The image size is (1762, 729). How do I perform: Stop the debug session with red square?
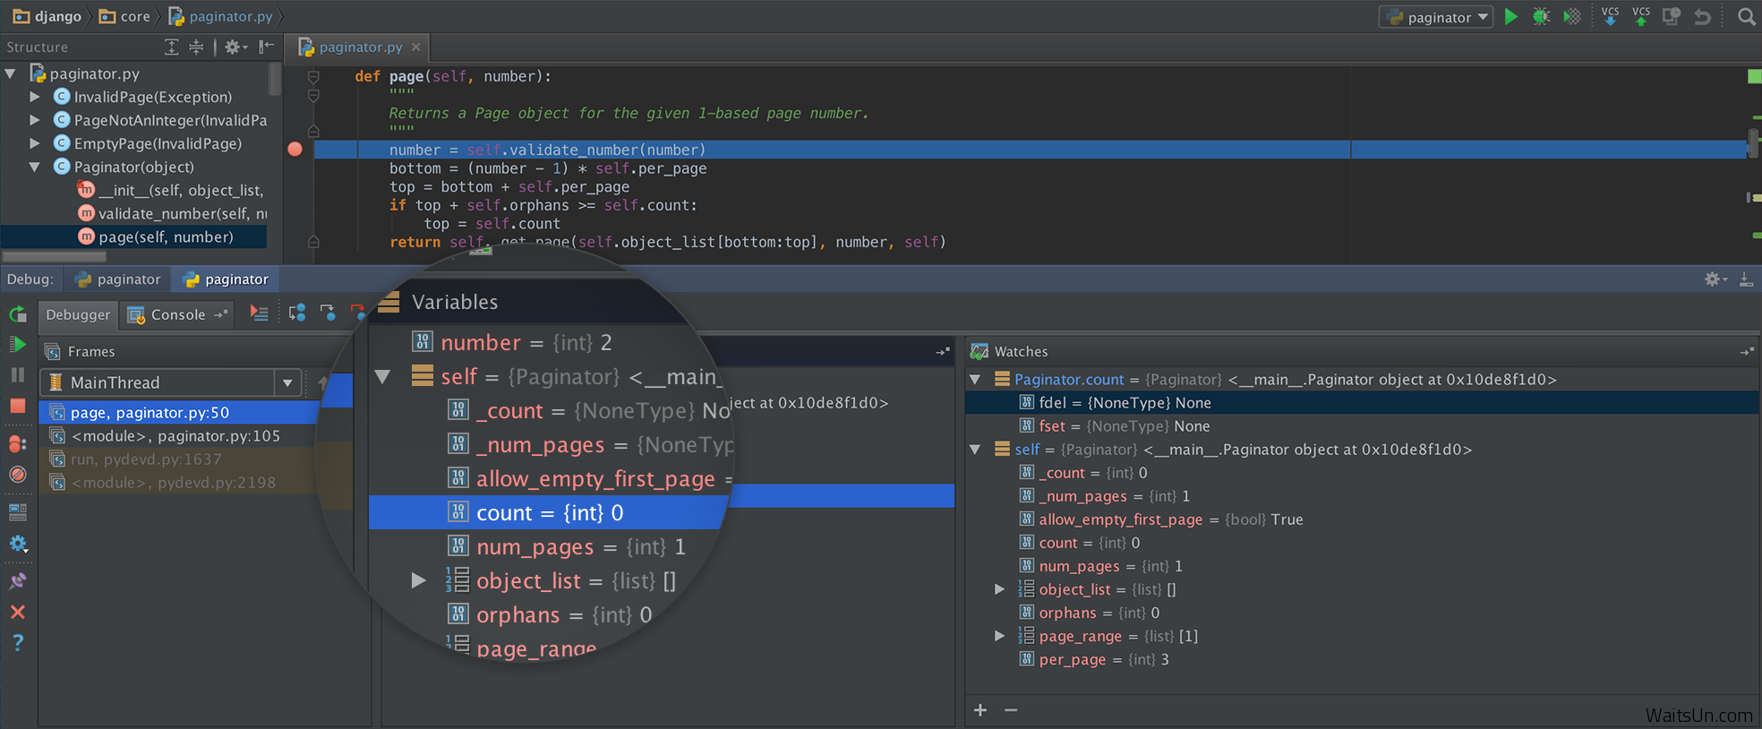(17, 406)
